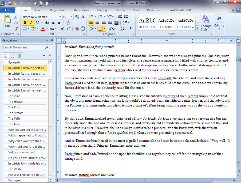This screenshot has width=241, height=183.
Task: Browse search results tab in Navigation pane
Action: click(19, 56)
